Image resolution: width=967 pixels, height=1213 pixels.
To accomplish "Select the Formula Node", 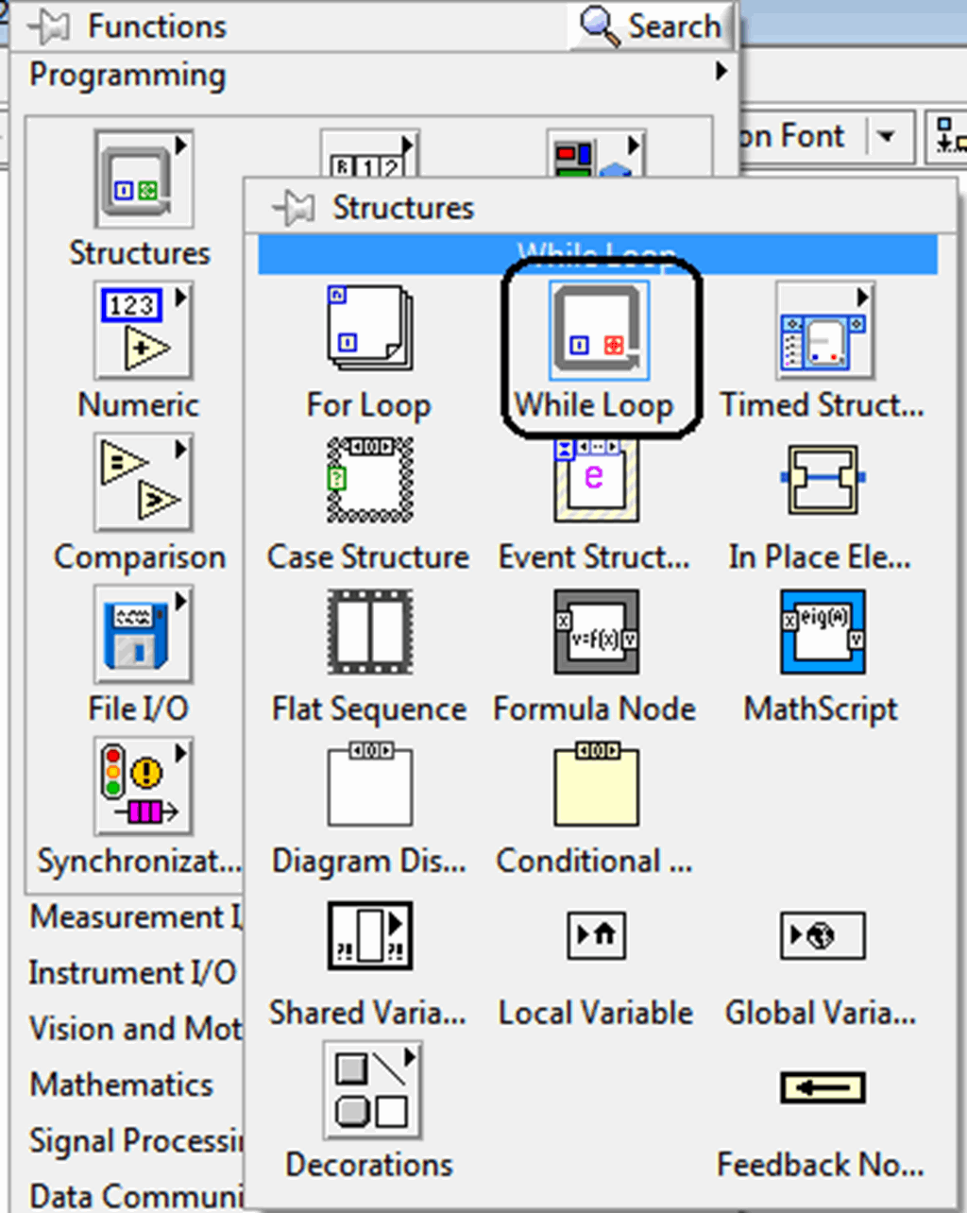I will 596,632.
